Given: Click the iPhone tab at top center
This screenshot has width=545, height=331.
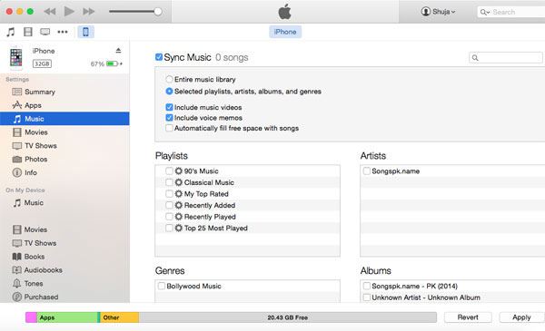Looking at the screenshot, I should (x=285, y=32).
